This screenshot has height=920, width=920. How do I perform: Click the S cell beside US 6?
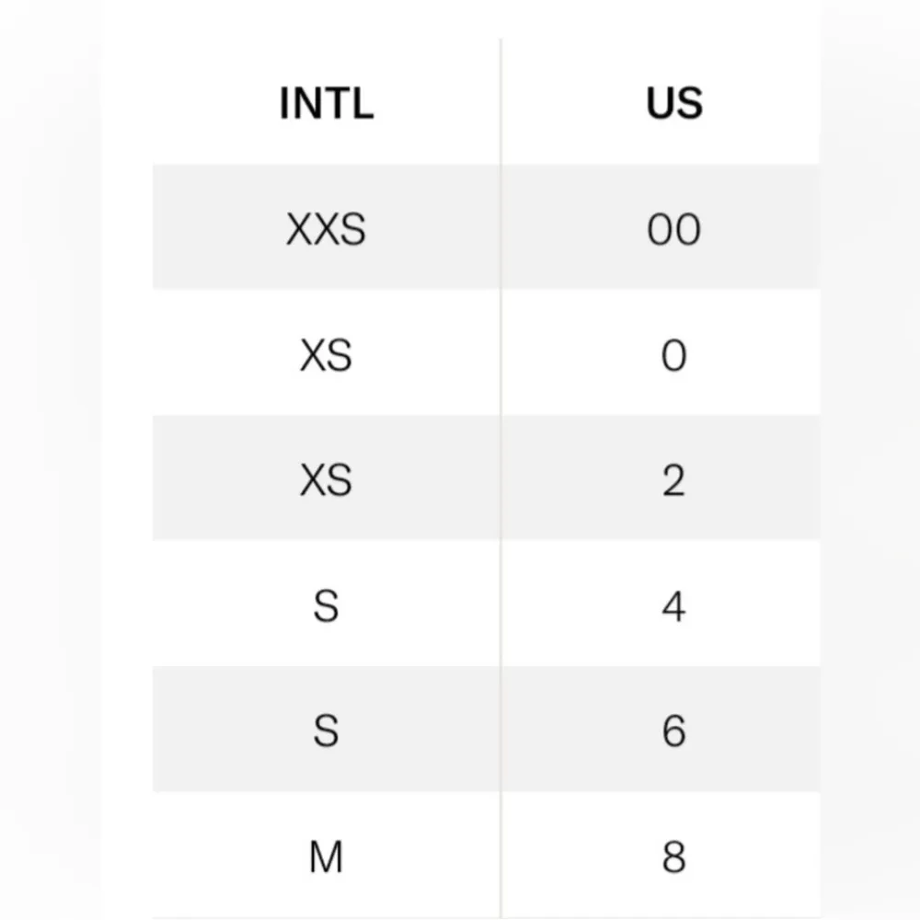pyautogui.click(x=327, y=730)
